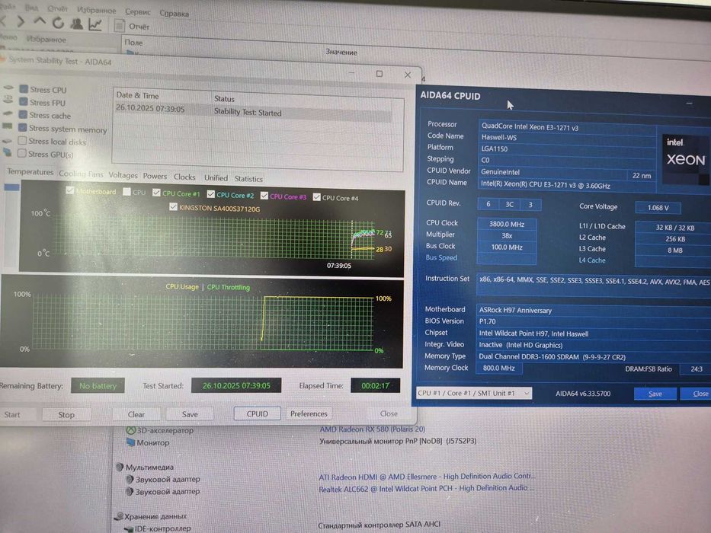Toggle CPU Core #3 graph checkbox
This screenshot has width=711, height=533.
tap(264, 196)
